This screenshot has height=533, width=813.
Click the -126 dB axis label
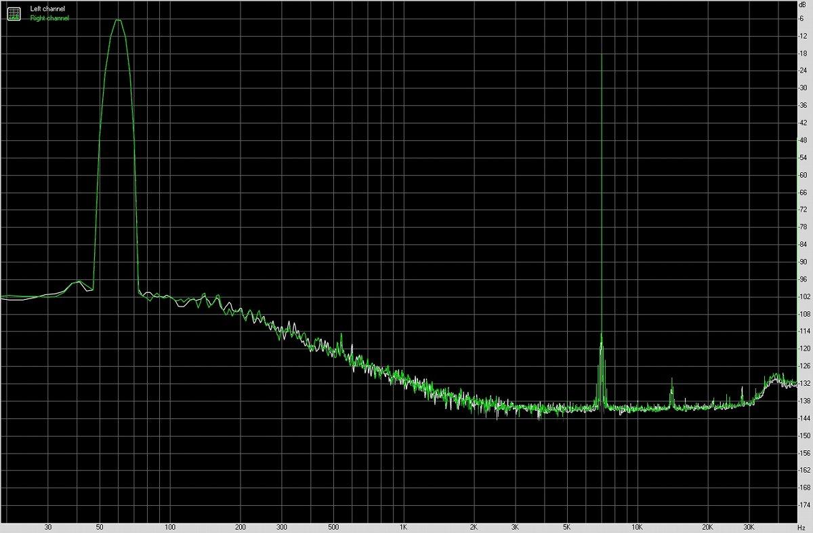click(804, 366)
